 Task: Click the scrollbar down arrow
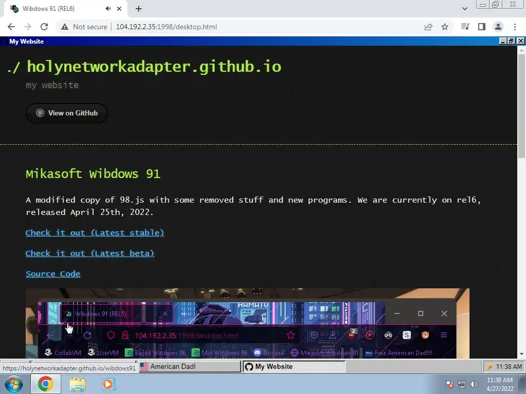(521, 354)
